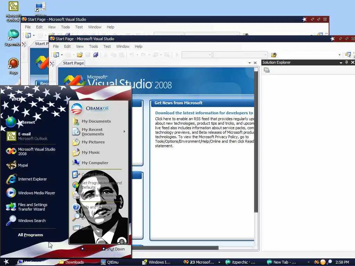Click the Obama'08 user picture in Start menu
Image resolution: width=355 pixels, height=266 pixels.
(x=77, y=109)
